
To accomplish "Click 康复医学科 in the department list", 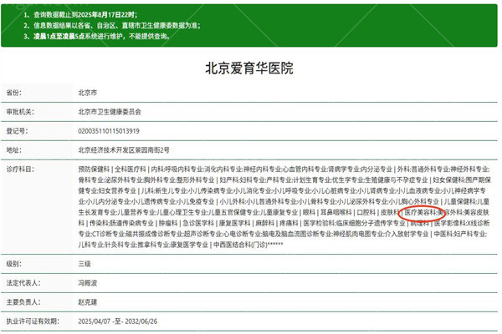I will (234, 223).
